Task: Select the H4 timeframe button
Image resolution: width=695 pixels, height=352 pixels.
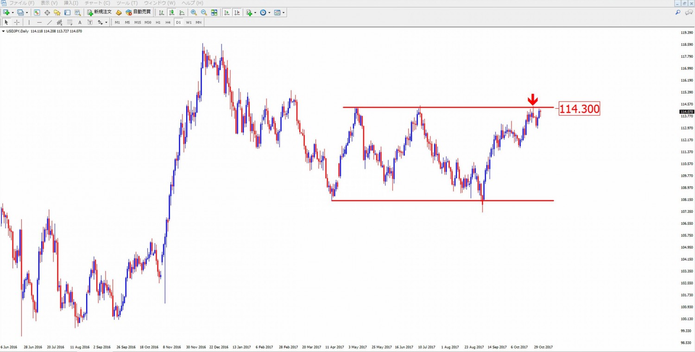Action: point(168,22)
